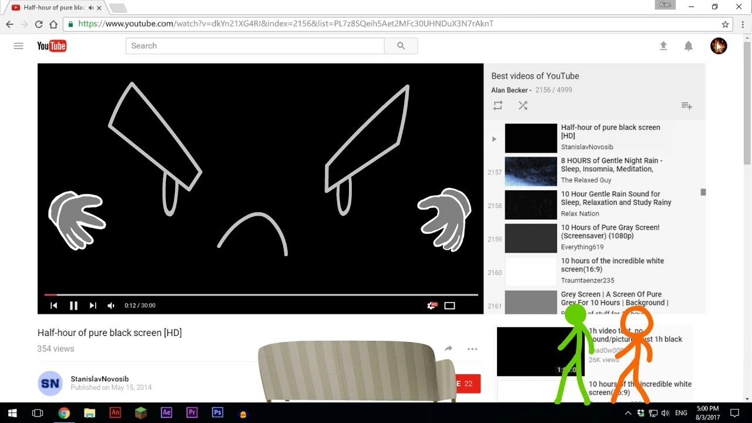The width and height of the screenshot is (752, 423).
Task: Share the current video
Action: coord(448,348)
